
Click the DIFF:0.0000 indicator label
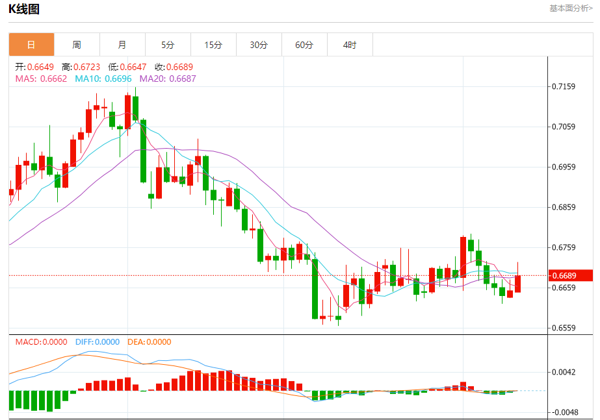click(x=98, y=341)
